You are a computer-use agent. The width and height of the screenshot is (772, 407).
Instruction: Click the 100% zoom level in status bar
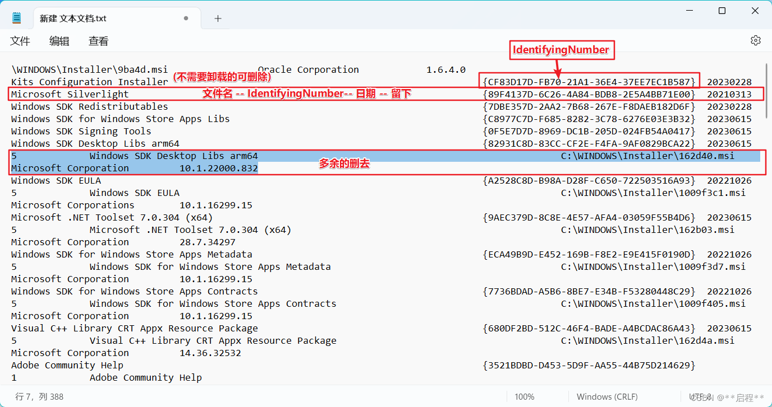(524, 396)
